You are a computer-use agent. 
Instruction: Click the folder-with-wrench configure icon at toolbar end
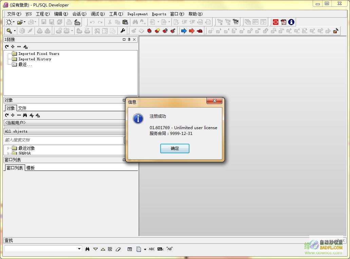pos(336,31)
